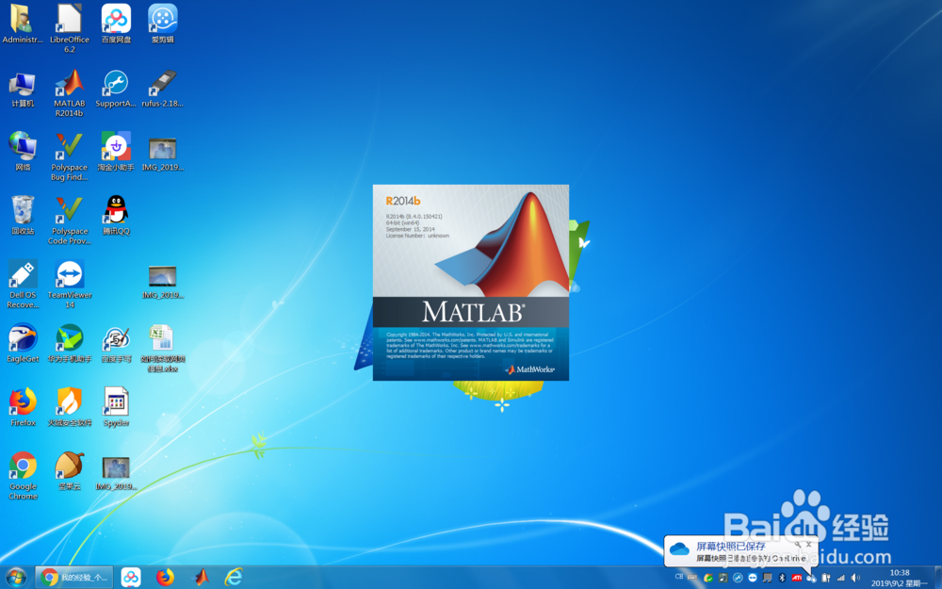Select the Firefox desktop shortcut
This screenshot has width=942, height=589.
(23, 407)
